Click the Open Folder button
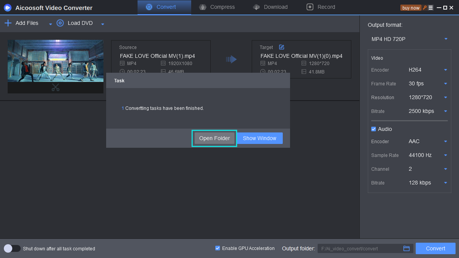 coord(215,138)
